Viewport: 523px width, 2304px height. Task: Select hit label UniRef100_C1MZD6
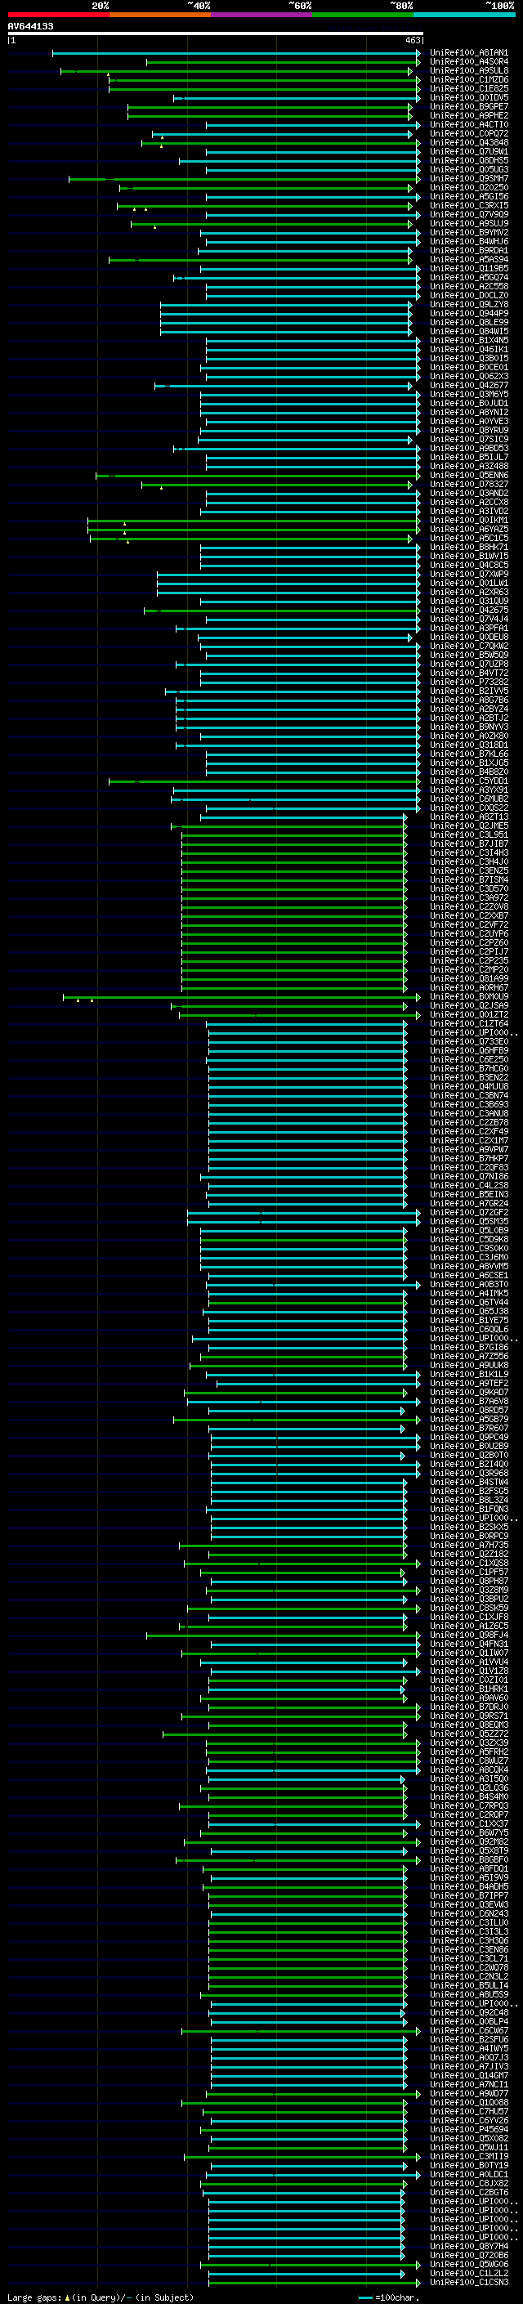[469, 79]
